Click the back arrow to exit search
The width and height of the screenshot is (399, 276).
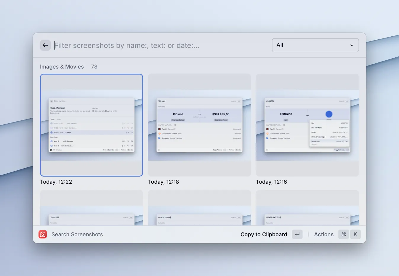tap(45, 45)
